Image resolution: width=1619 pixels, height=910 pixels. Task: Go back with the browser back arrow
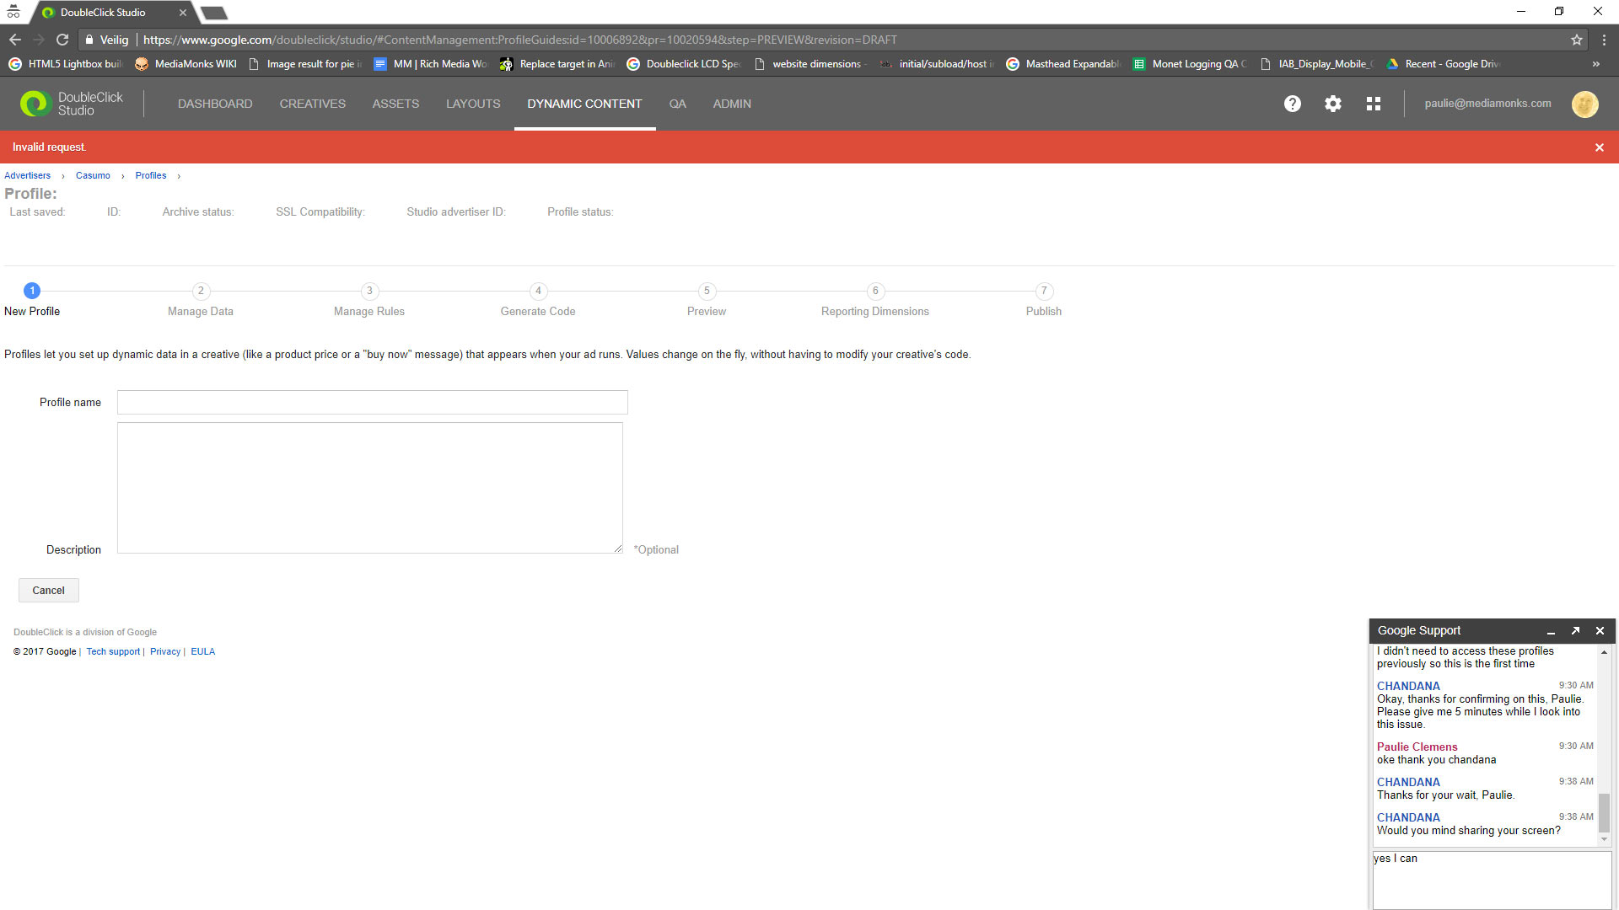pyautogui.click(x=15, y=40)
